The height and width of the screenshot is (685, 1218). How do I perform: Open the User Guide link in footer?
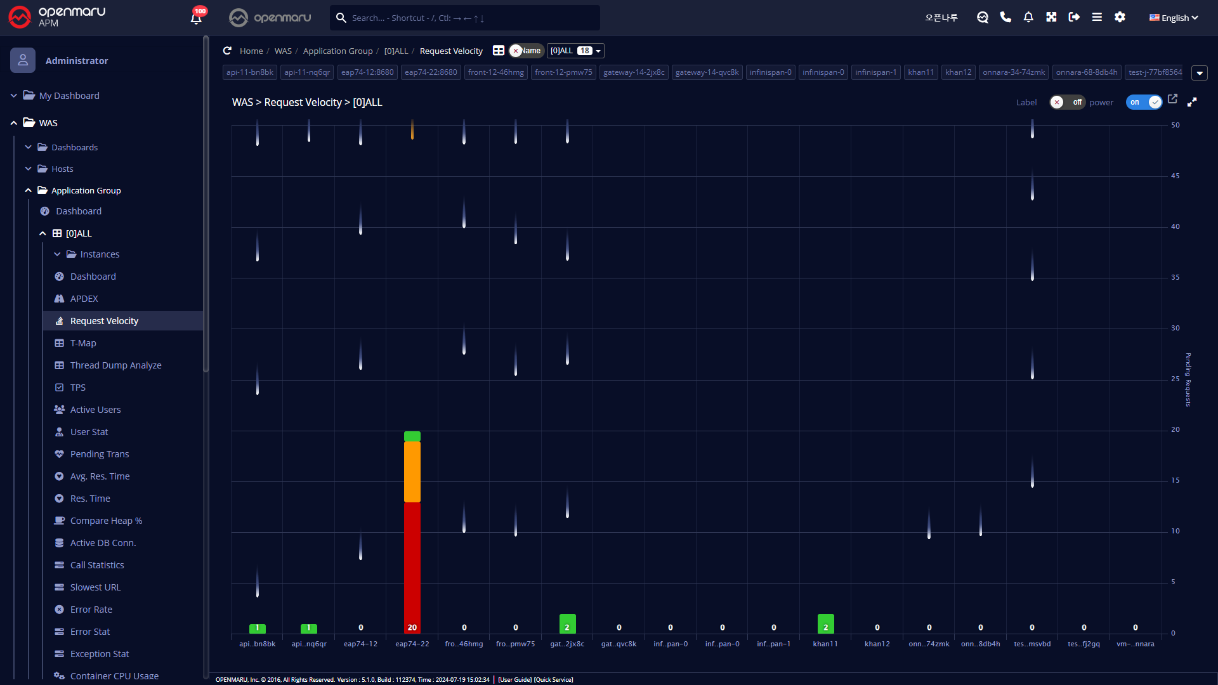pos(514,679)
